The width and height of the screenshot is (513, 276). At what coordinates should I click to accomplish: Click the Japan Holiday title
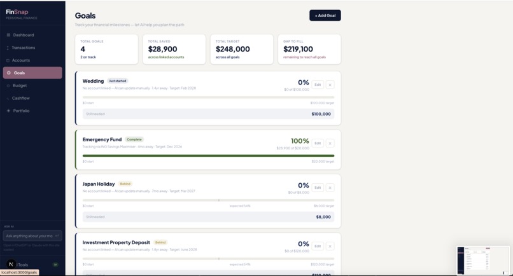tap(99, 184)
